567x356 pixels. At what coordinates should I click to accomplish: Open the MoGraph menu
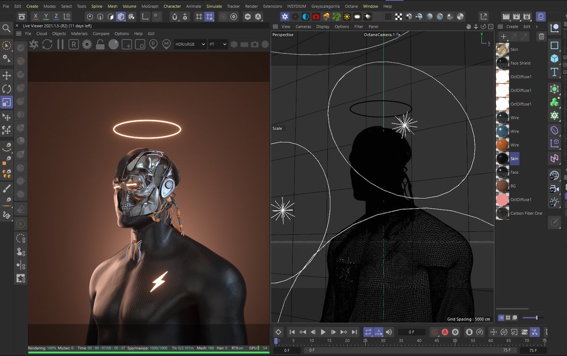click(x=151, y=6)
